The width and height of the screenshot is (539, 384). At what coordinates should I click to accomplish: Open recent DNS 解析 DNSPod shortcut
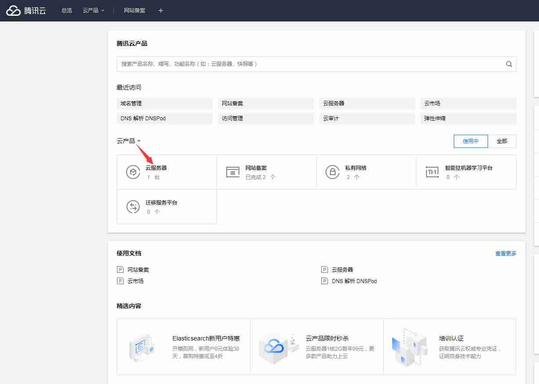pos(165,118)
